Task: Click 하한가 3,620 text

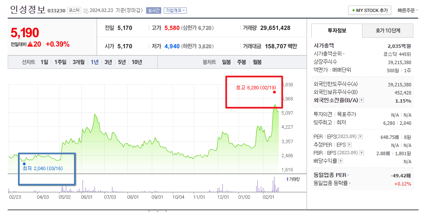Action: 198,47
